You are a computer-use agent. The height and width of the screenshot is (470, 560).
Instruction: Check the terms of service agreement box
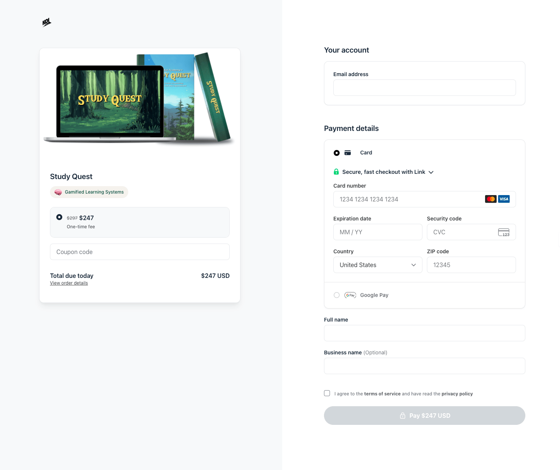pyautogui.click(x=327, y=393)
